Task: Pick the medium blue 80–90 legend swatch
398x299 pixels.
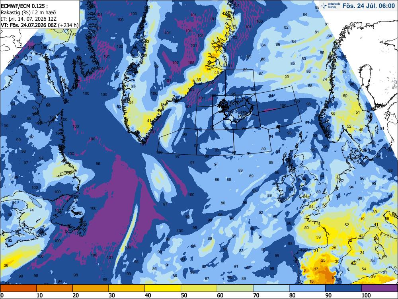Action: (x=307, y=288)
